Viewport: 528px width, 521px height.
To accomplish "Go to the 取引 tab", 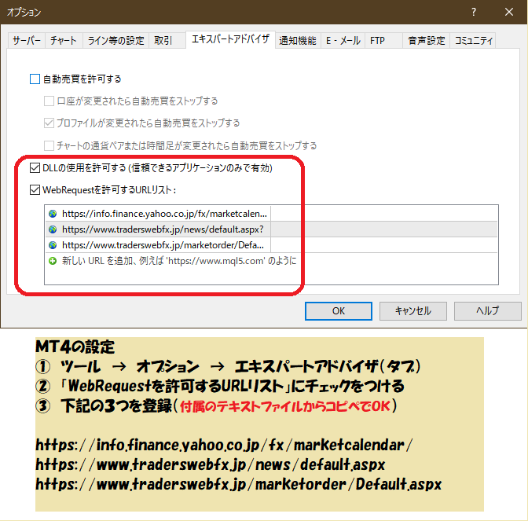I will pos(167,41).
